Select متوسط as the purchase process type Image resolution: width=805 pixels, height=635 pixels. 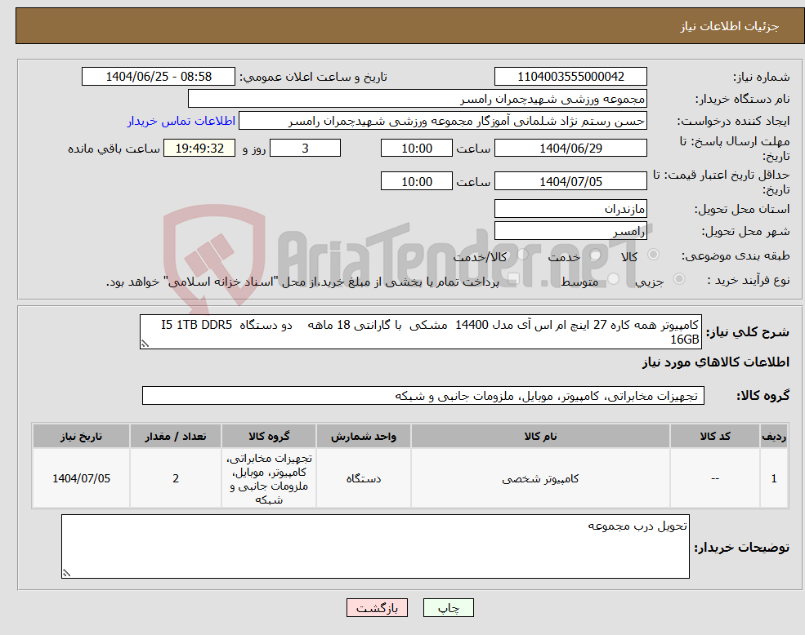point(611,278)
